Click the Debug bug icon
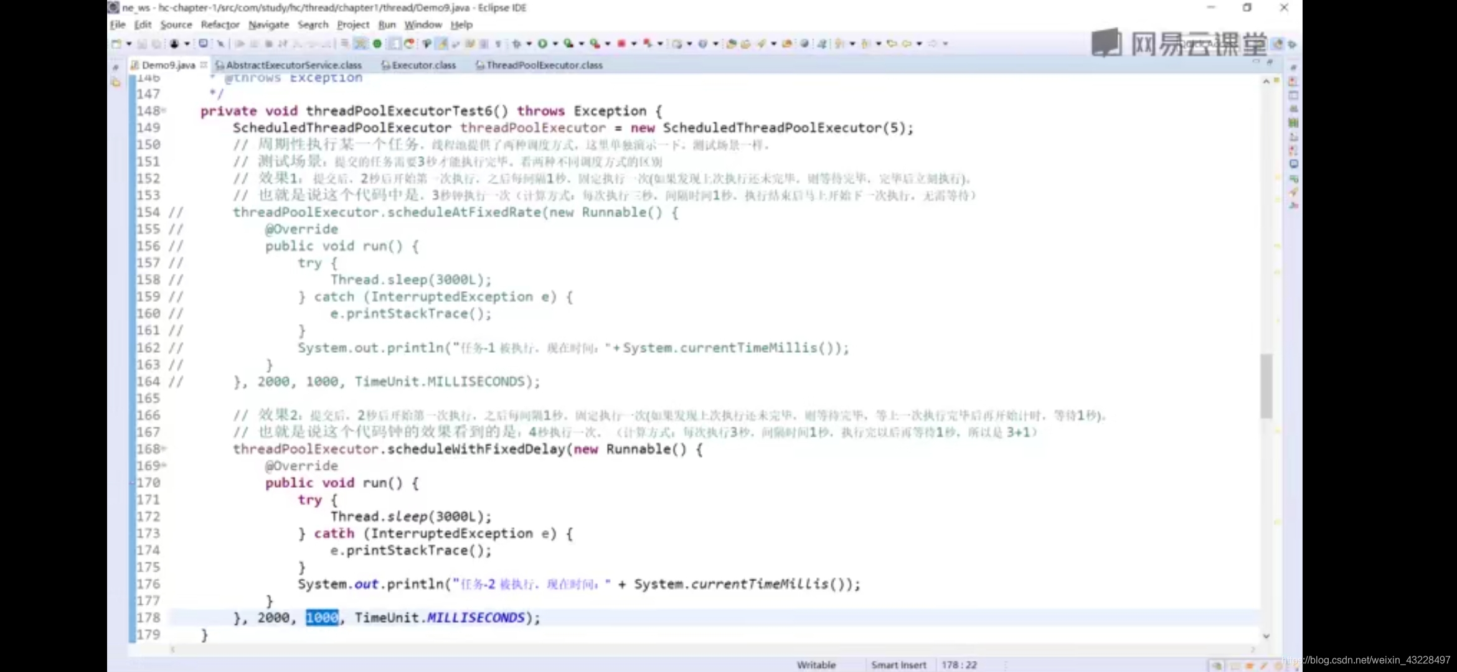Image resolution: width=1457 pixels, height=672 pixels. point(516,44)
